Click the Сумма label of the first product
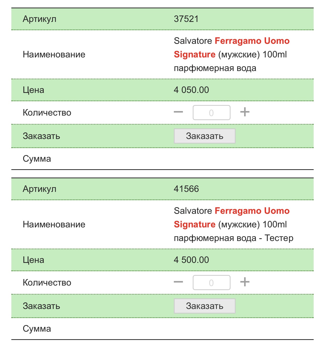325x347 pixels. click(x=37, y=159)
